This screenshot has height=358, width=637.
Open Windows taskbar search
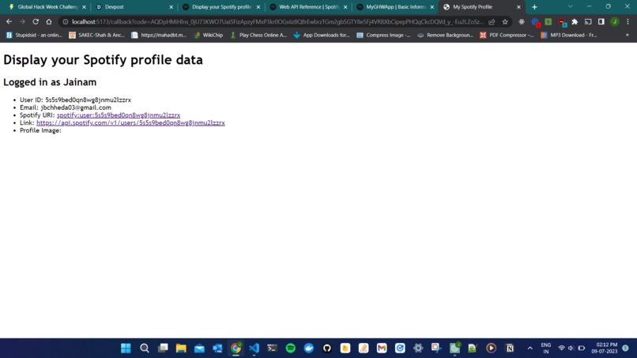click(x=144, y=349)
